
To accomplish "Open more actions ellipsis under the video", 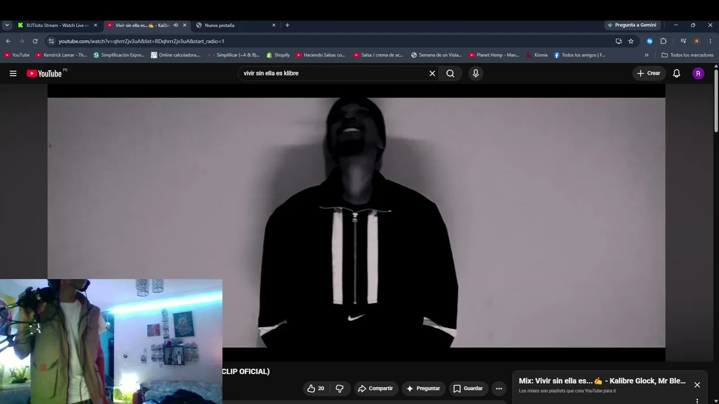I will [x=499, y=388].
